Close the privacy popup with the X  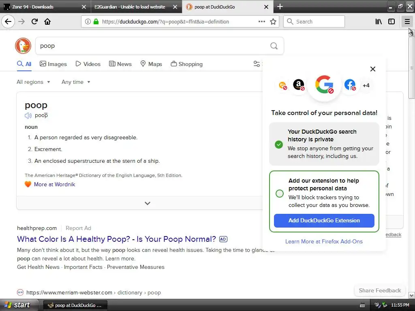[373, 69]
